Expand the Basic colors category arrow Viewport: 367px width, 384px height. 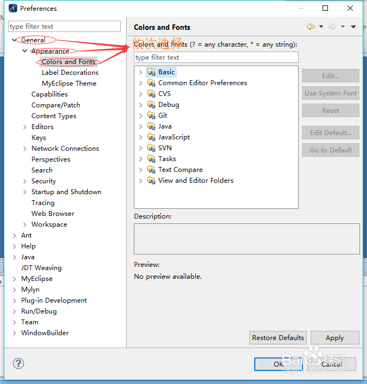[x=140, y=72]
